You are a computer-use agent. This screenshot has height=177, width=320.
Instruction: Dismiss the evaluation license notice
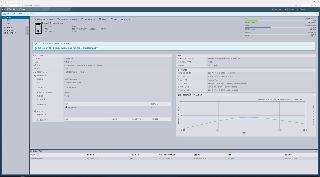pyautogui.click(x=313, y=48)
